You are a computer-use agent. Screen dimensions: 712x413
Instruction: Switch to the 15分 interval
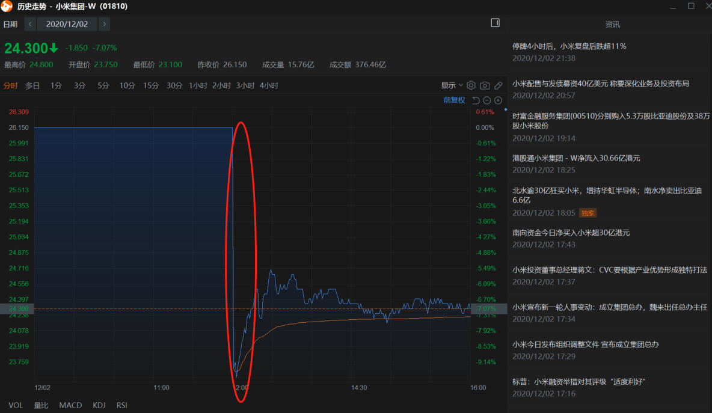tap(151, 85)
